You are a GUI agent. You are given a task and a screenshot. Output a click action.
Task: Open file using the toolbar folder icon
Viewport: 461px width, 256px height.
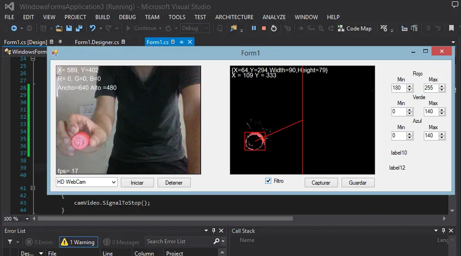coord(59,28)
